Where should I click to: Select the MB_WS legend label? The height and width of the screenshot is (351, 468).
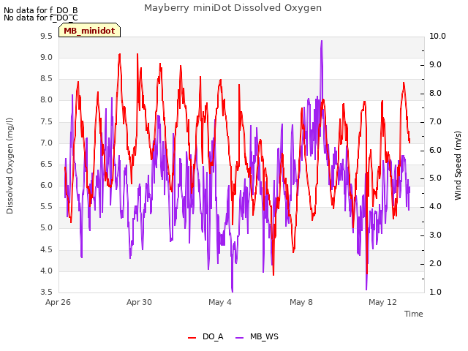pos(264,336)
